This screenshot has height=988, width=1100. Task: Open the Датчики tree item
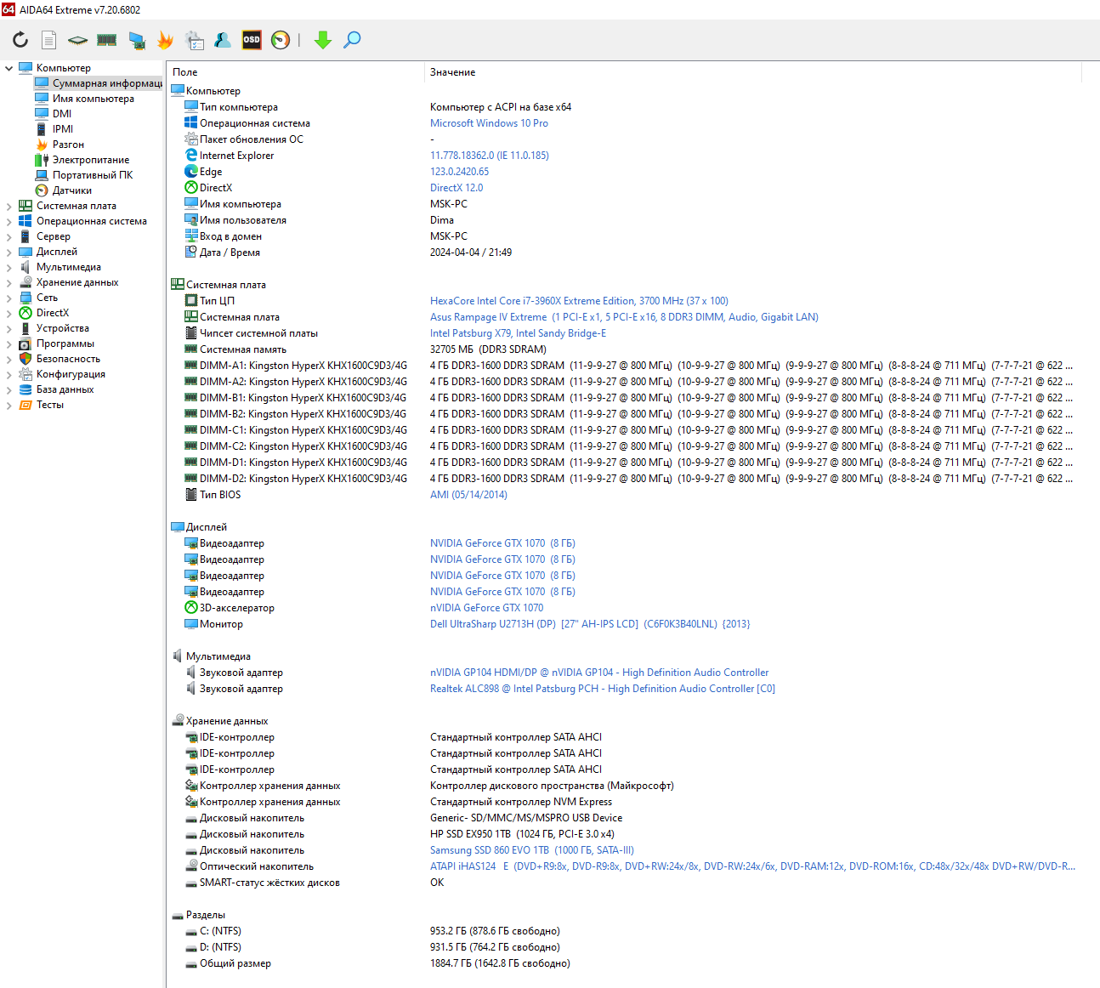point(71,190)
